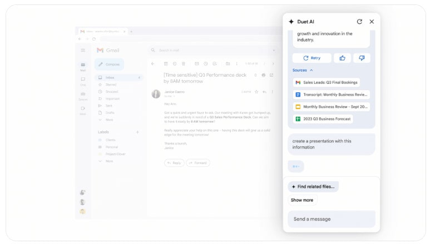Collapse the Sources section
Viewport: 430px width, 244px height.
(x=303, y=70)
